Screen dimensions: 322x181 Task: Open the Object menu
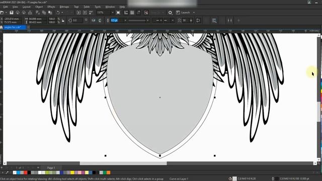(39, 7)
